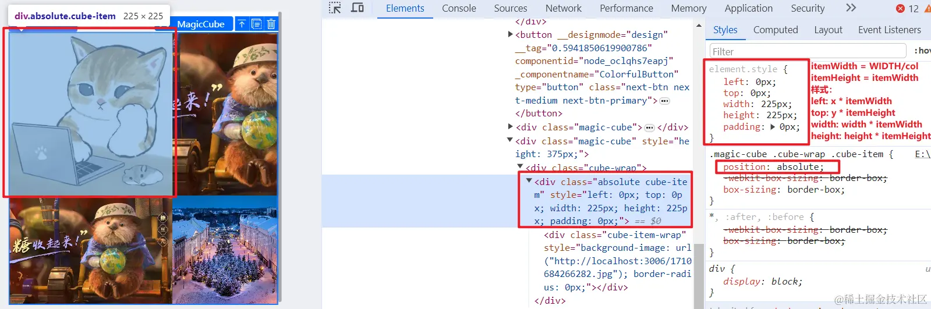This screenshot has height=309, width=931.
Task: Expand the button ColorfulButton node
Action: click(x=511, y=35)
